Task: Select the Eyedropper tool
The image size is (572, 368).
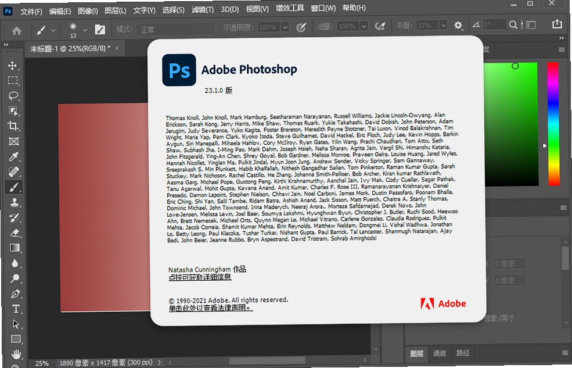Action: 14,156
